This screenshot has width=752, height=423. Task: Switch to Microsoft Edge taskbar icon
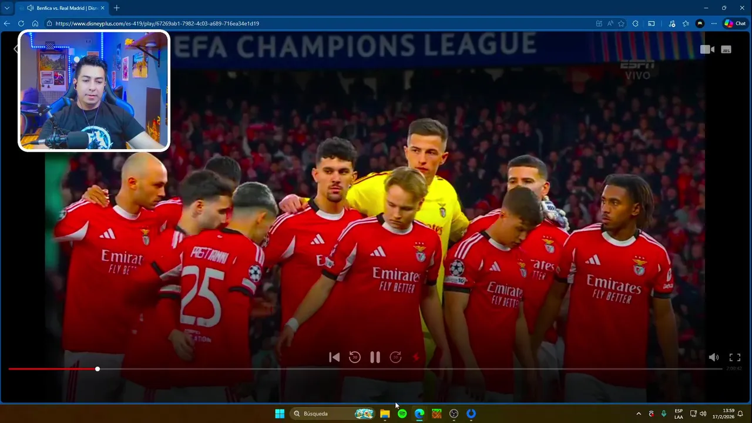click(x=419, y=414)
